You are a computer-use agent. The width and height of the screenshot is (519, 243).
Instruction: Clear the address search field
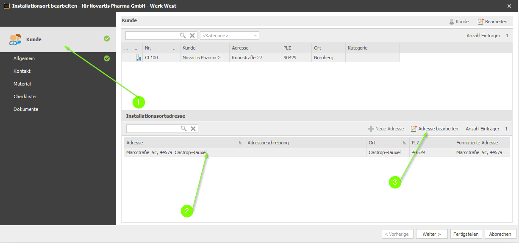pos(193,129)
